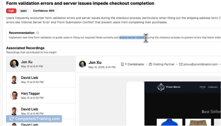
Task: Click Jon Xu's avatar in detail header
Action: coord(82,64)
